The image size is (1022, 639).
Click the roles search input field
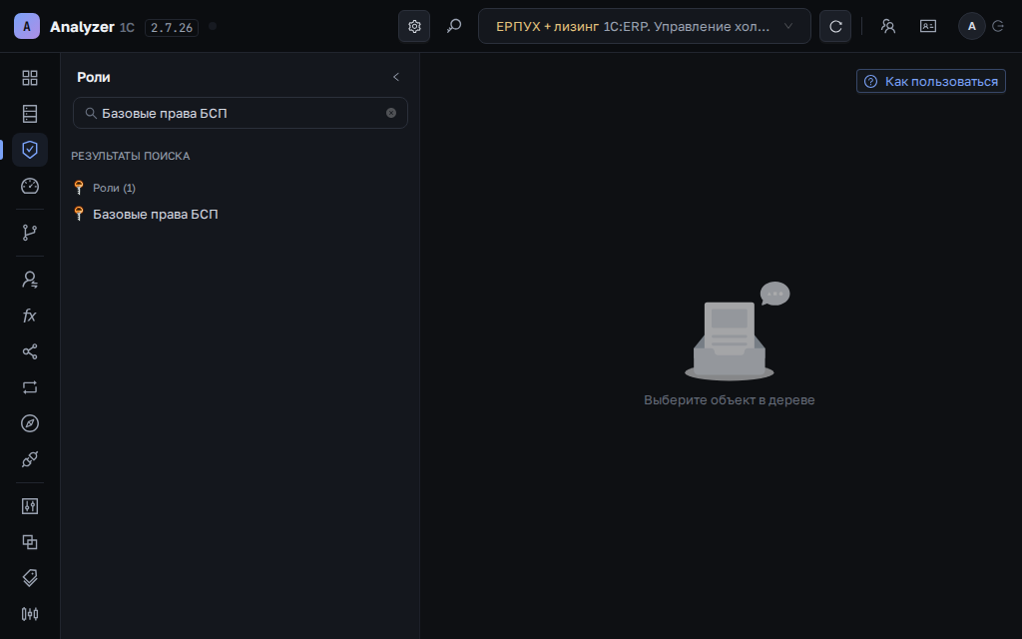(240, 113)
